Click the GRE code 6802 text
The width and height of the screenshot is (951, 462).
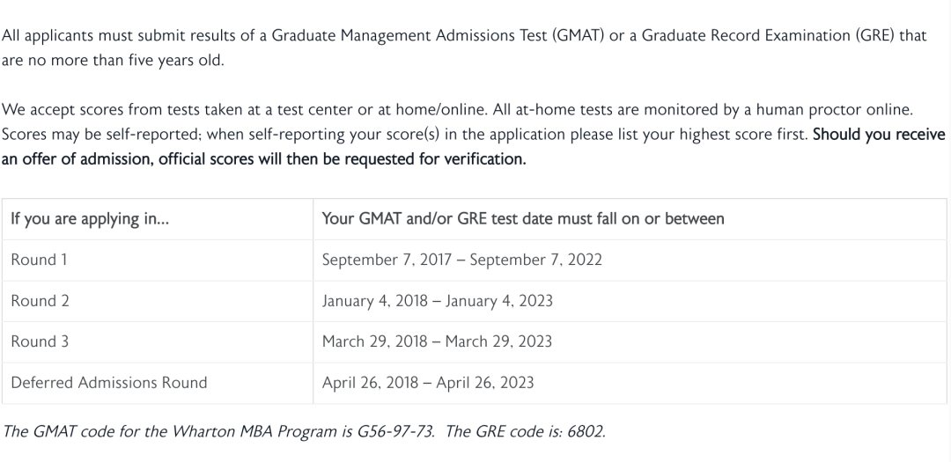click(586, 432)
